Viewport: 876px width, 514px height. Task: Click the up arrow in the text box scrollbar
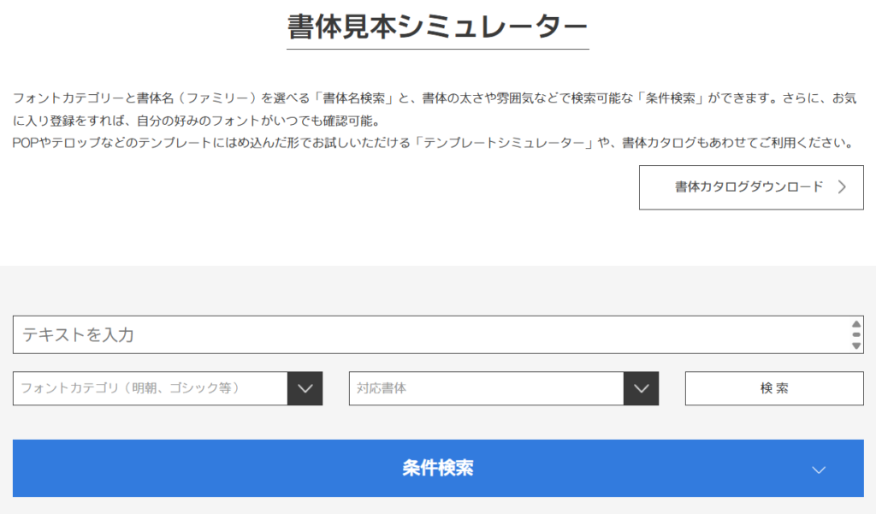[x=856, y=324]
